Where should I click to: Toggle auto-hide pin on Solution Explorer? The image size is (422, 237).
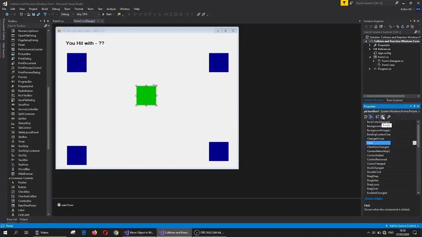pyautogui.click(x=414, y=21)
